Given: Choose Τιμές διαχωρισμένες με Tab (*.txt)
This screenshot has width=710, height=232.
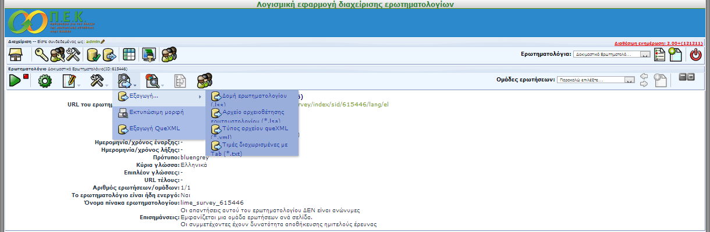Looking at the screenshot, I should pyautogui.click(x=252, y=148).
